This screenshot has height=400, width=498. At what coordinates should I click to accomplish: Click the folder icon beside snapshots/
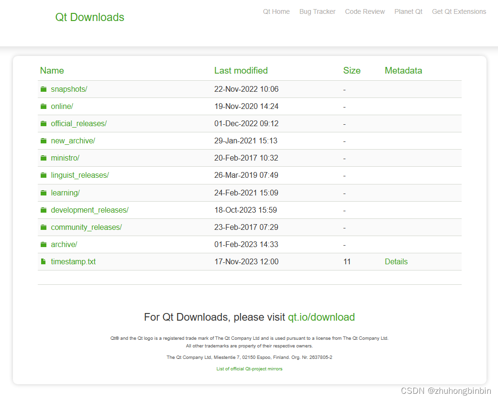44,89
